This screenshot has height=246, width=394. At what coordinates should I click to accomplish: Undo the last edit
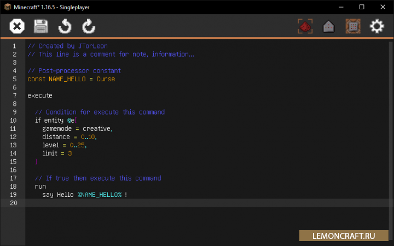(65, 26)
